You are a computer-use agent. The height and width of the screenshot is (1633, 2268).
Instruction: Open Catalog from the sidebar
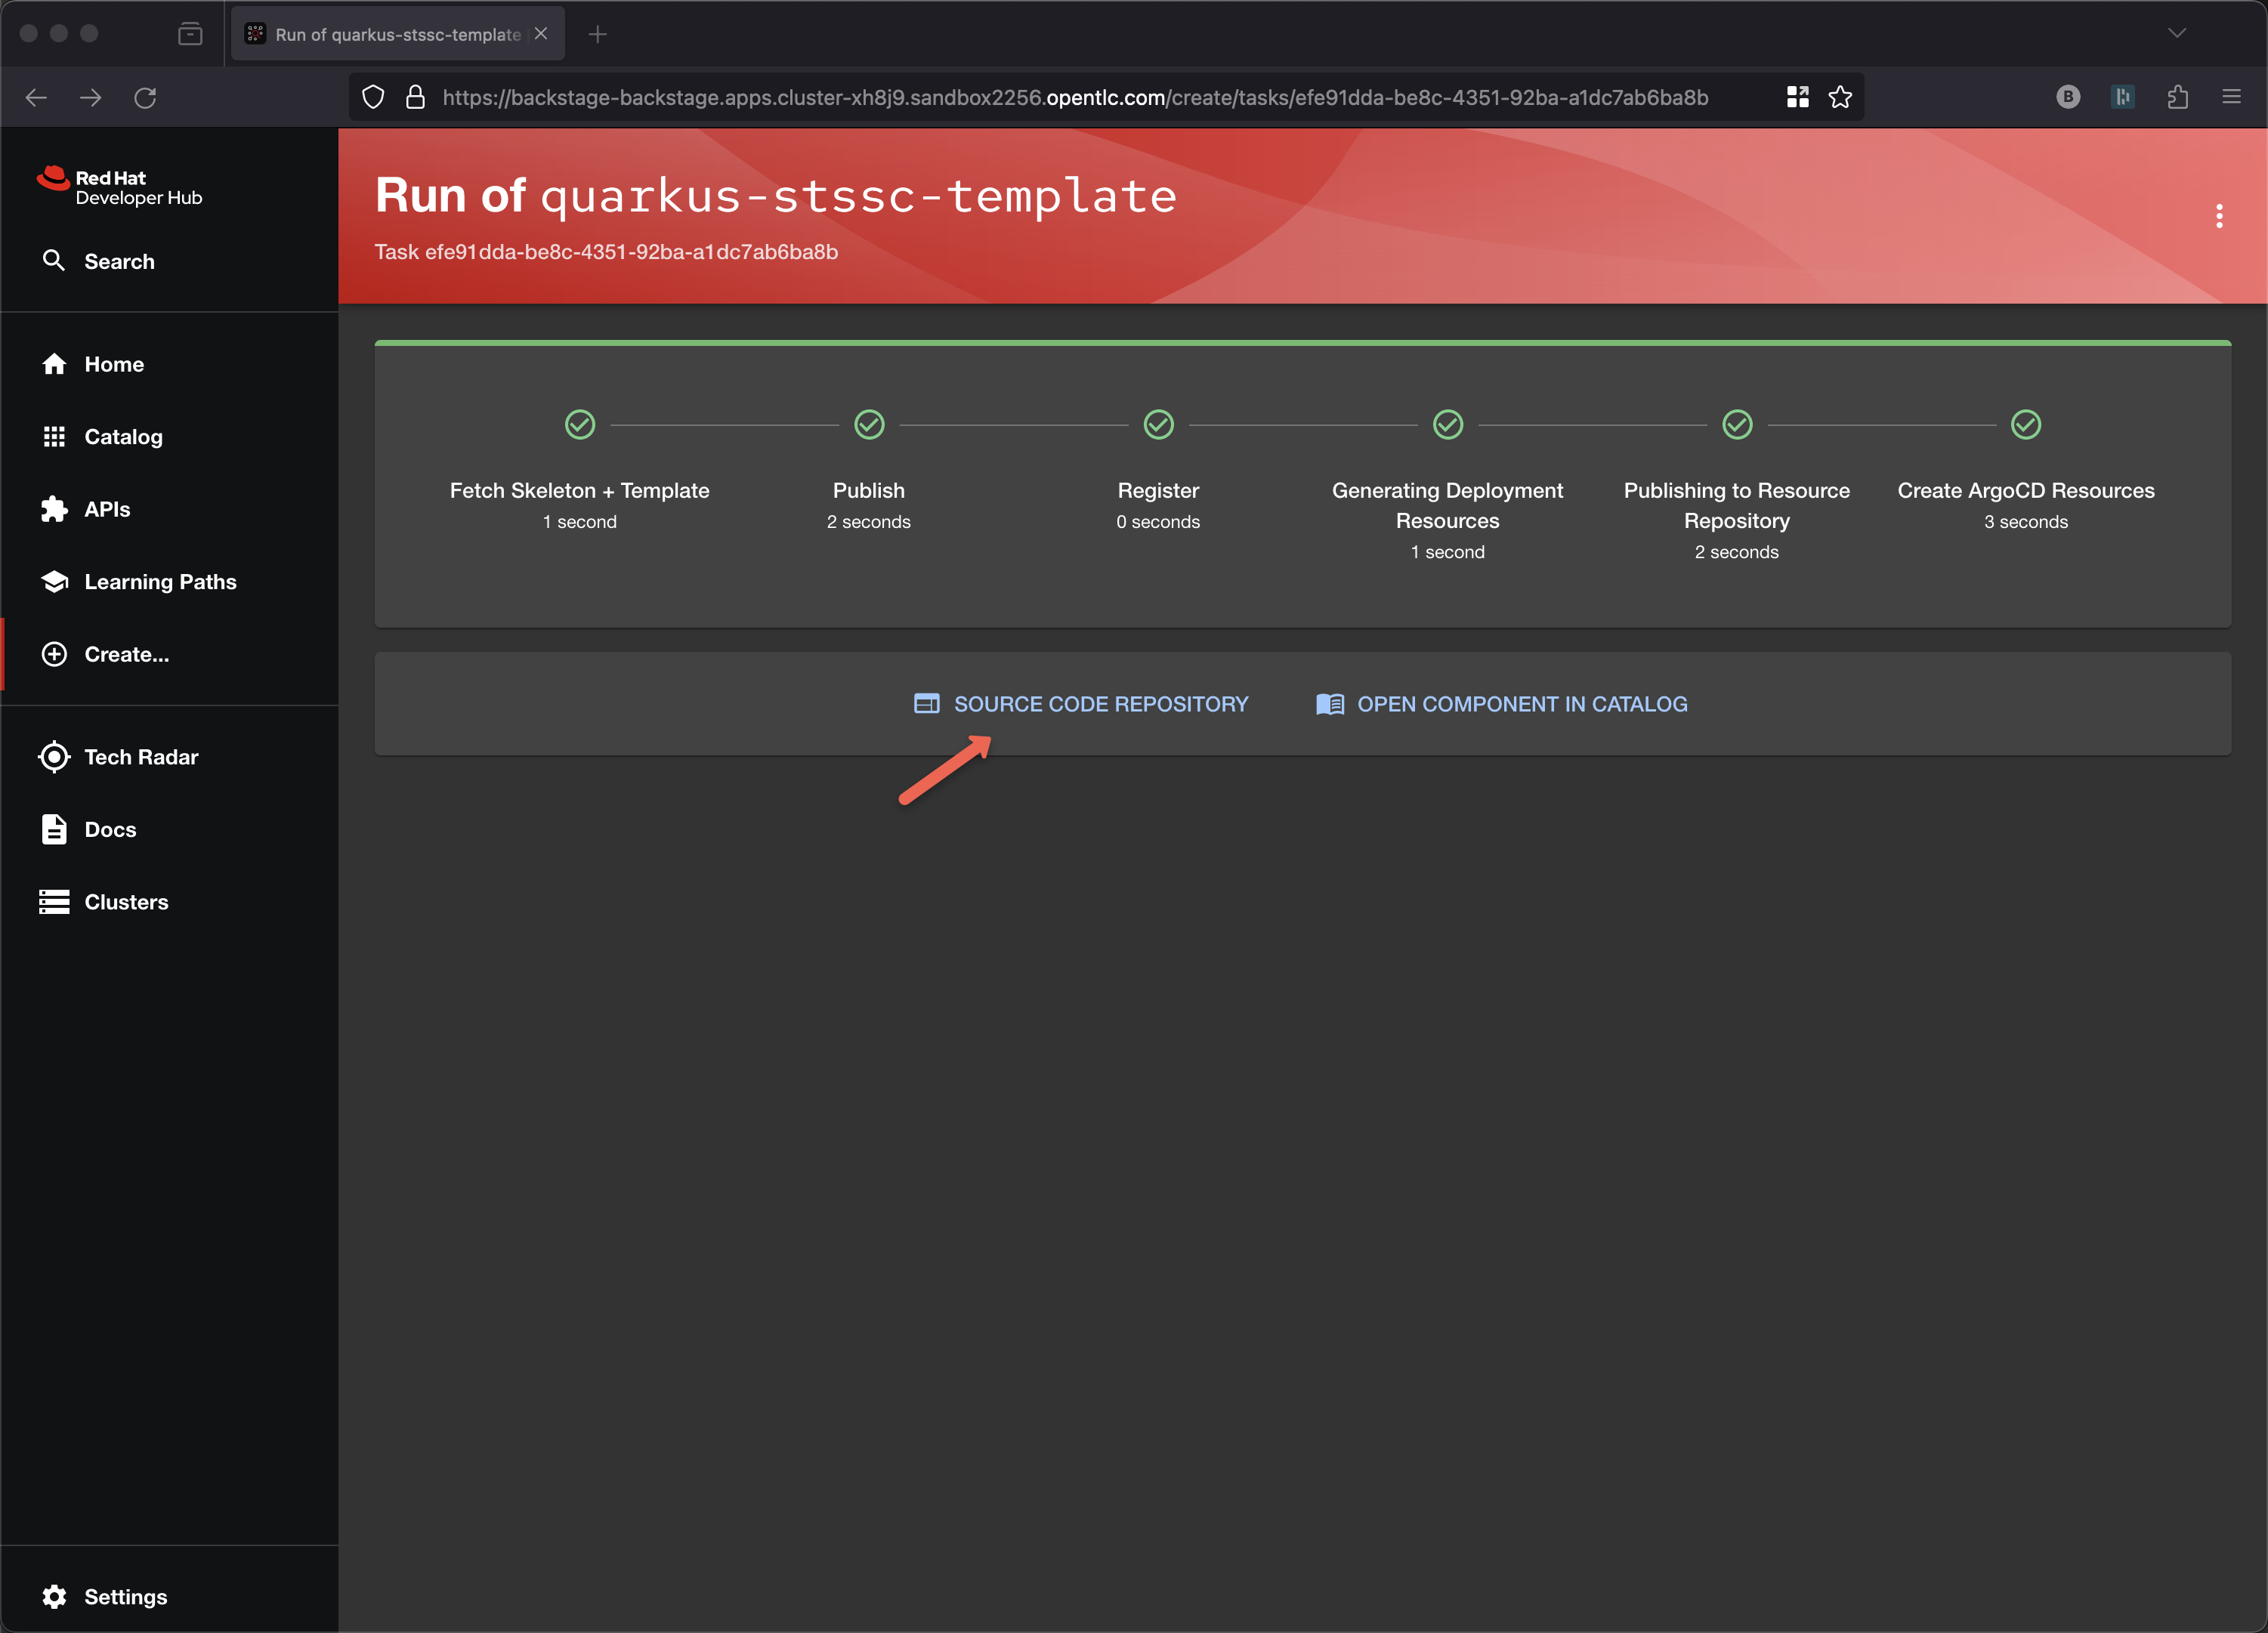pyautogui.click(x=122, y=437)
